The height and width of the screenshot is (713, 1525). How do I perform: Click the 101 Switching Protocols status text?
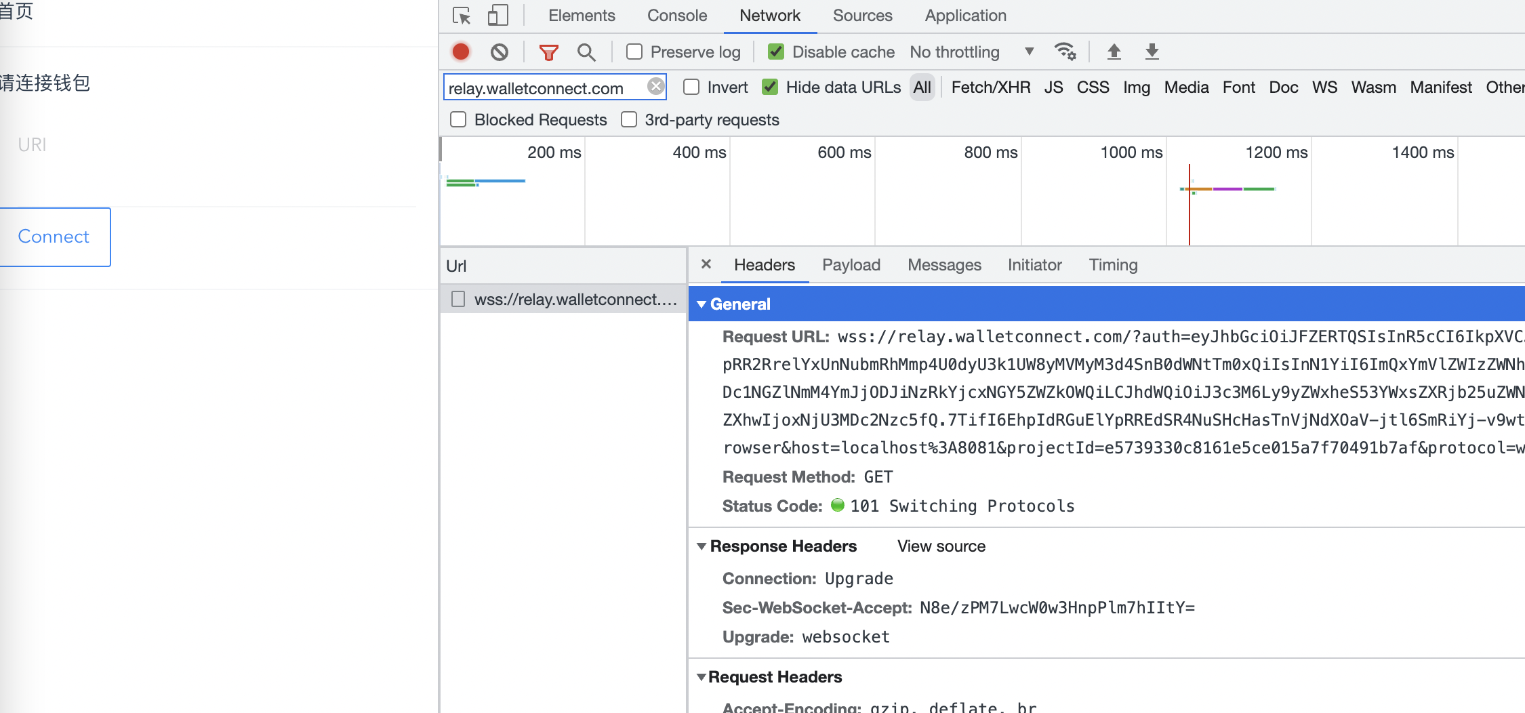pyautogui.click(x=962, y=506)
